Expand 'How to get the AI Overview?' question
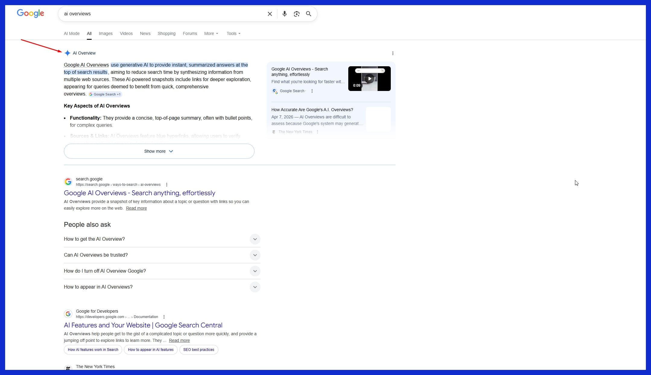The height and width of the screenshot is (375, 651). [x=255, y=239]
